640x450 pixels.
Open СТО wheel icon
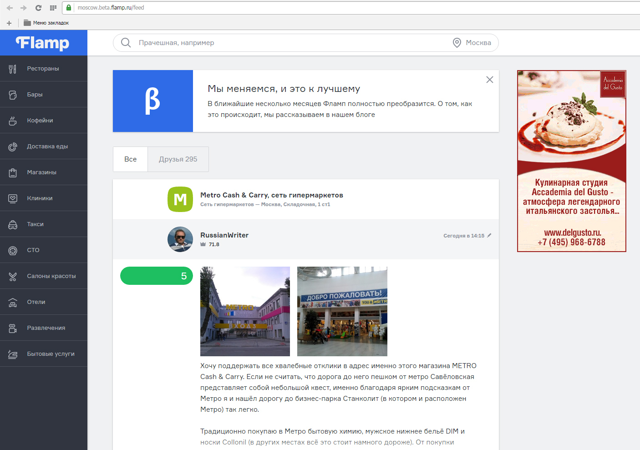(13, 250)
